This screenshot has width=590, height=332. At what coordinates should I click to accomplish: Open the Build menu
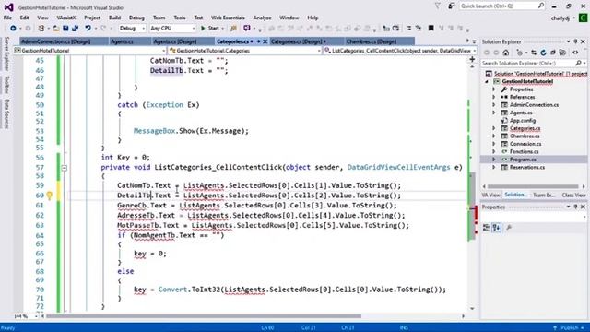[114, 18]
